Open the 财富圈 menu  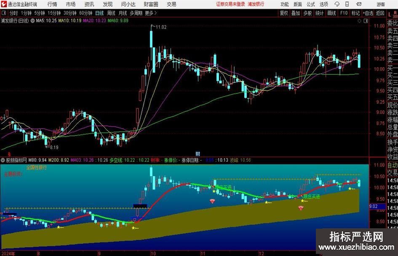151,4
